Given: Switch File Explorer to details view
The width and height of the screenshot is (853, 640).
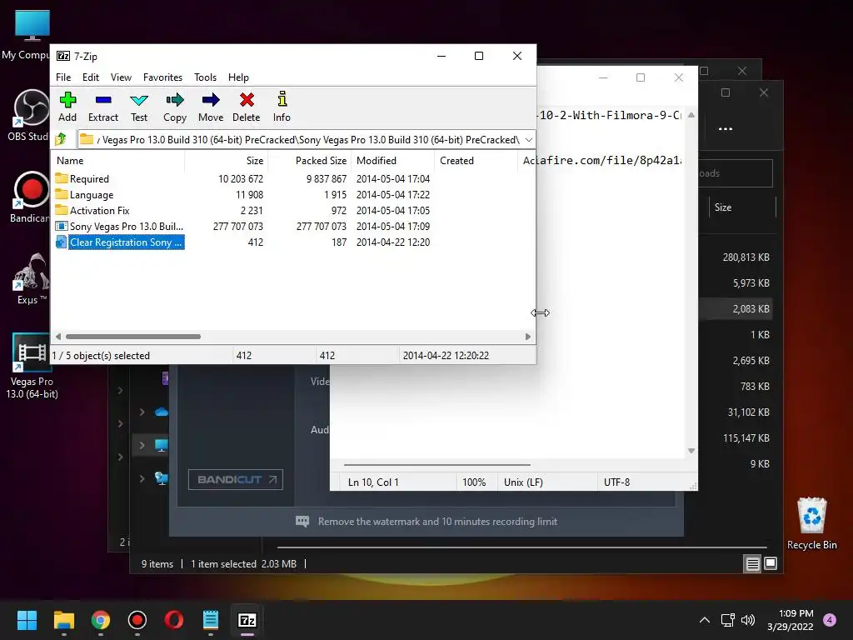Looking at the screenshot, I should click(752, 564).
